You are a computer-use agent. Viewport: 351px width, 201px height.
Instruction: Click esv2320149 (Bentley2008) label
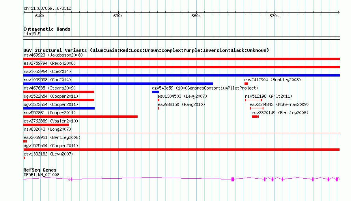(280, 113)
